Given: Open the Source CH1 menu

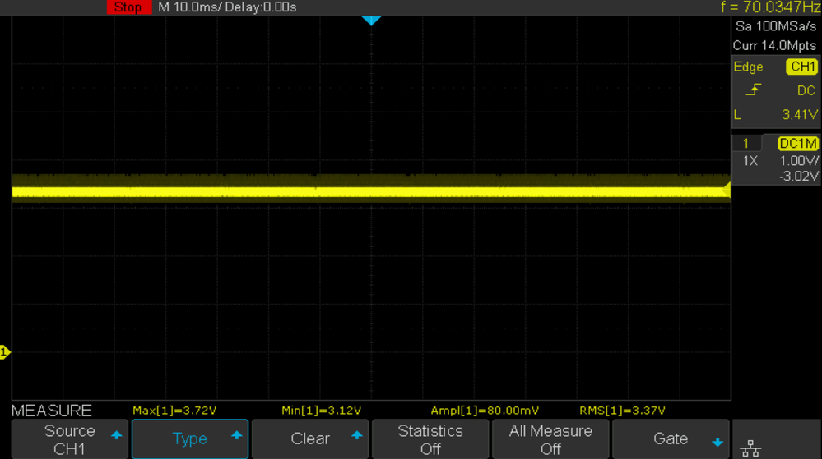Looking at the screenshot, I should point(70,439).
